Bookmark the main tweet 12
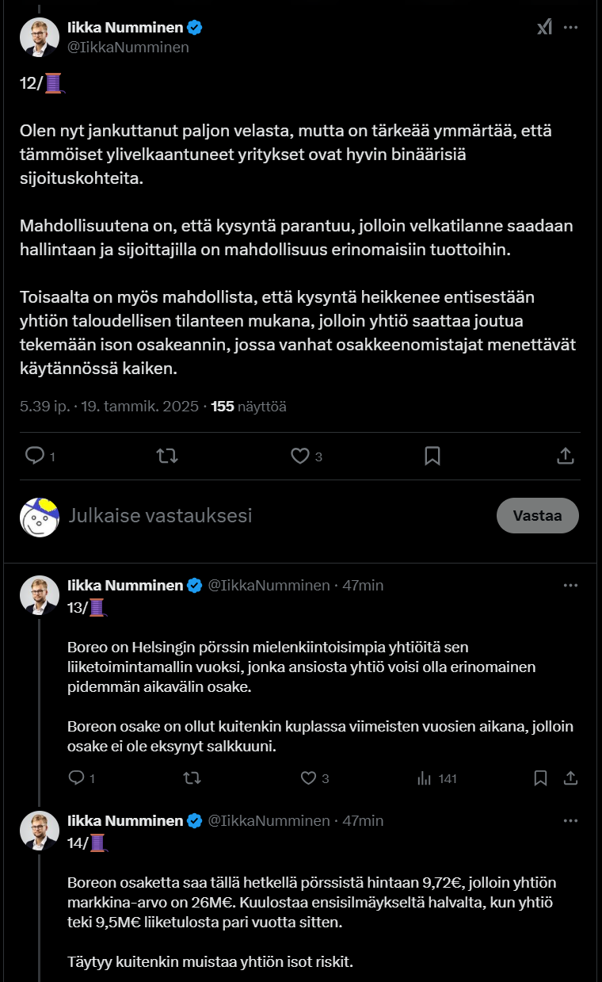602x982 pixels. pos(432,456)
